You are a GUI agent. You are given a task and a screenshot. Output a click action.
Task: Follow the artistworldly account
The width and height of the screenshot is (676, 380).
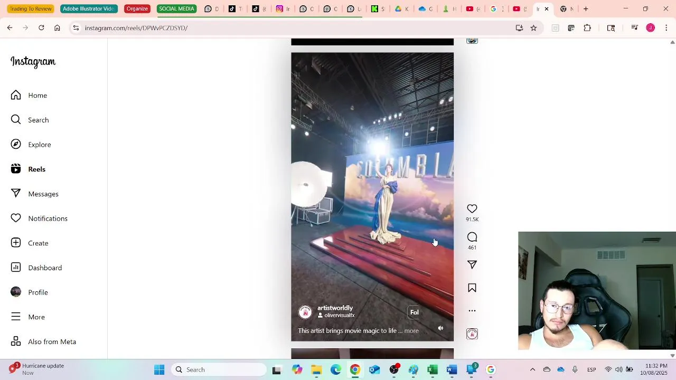click(415, 312)
